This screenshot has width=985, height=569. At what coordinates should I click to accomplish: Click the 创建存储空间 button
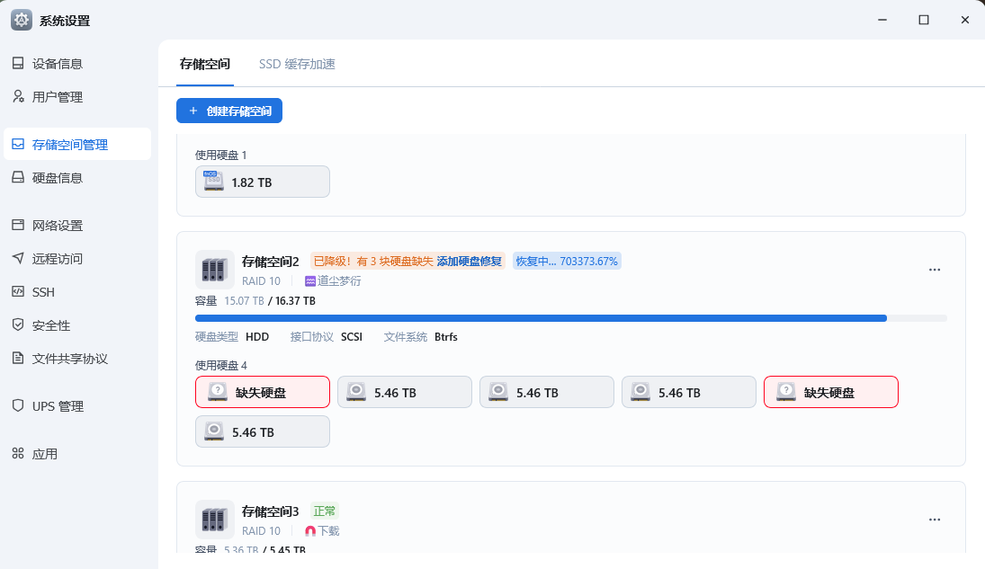point(229,111)
